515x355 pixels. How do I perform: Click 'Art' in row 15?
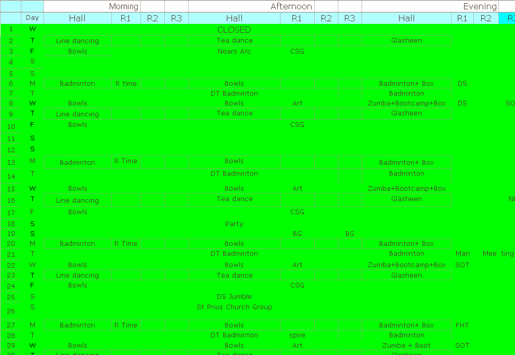coord(297,188)
